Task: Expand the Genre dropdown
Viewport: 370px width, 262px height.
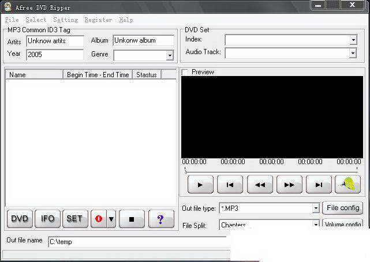Action: [x=170, y=55]
